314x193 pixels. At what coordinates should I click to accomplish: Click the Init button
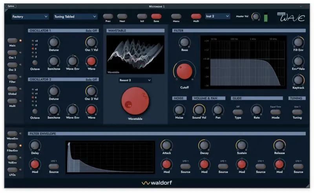click(142, 16)
